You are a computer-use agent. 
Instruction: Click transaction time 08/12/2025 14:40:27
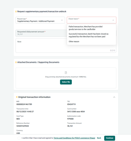point(25,112)
